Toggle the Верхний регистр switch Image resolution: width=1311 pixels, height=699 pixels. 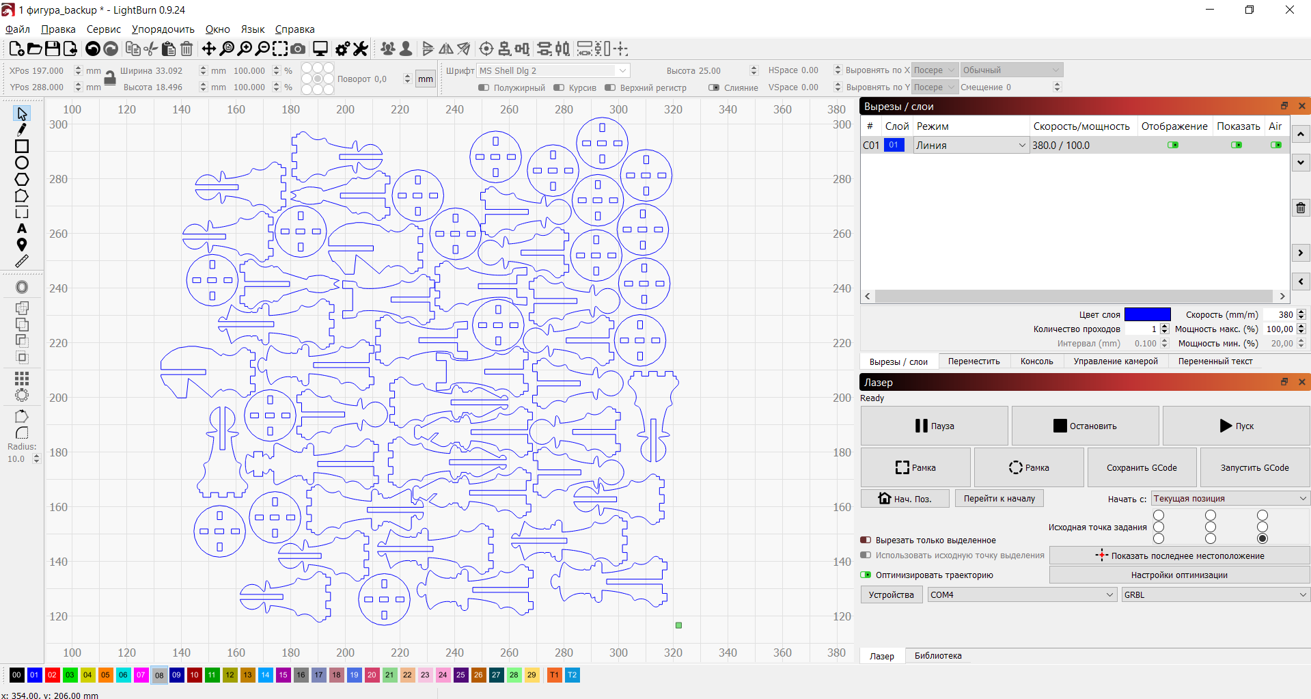click(610, 87)
